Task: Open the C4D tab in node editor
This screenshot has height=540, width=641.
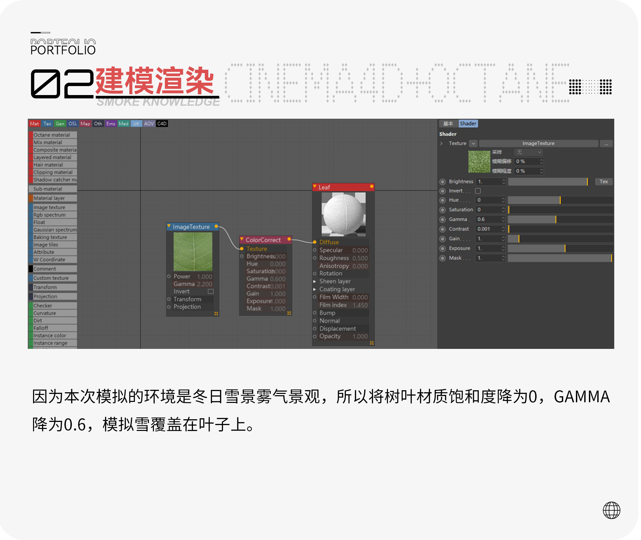Action: pyautogui.click(x=162, y=123)
